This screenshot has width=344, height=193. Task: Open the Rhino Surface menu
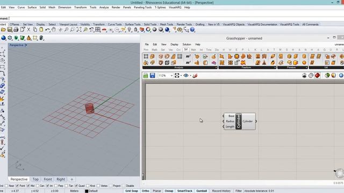[32, 8]
